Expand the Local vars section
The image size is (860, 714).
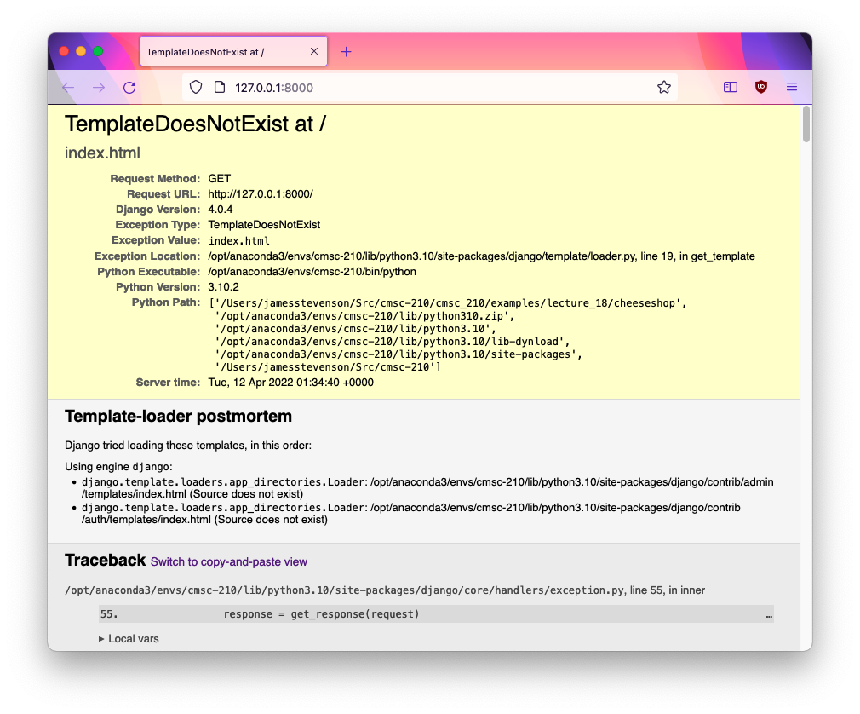pyautogui.click(x=129, y=638)
